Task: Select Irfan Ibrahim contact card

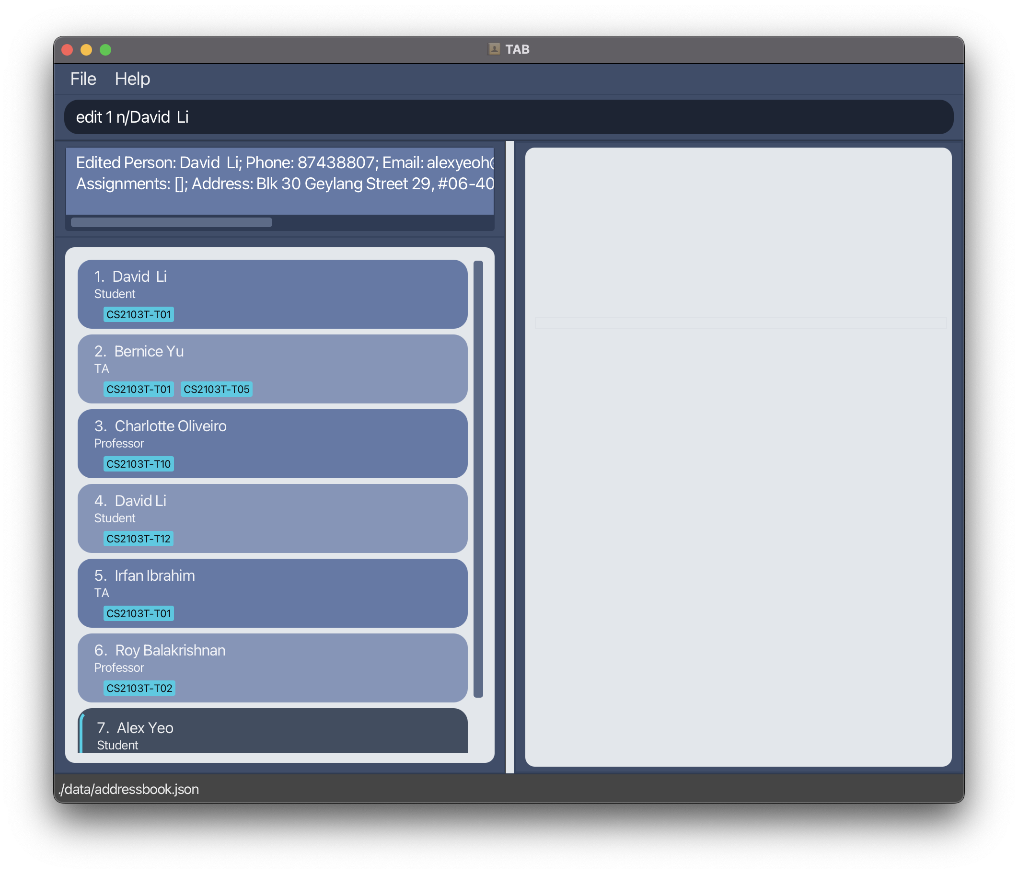Action: (272, 593)
